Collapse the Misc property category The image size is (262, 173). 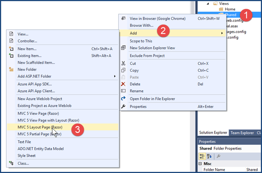(x=201, y=164)
